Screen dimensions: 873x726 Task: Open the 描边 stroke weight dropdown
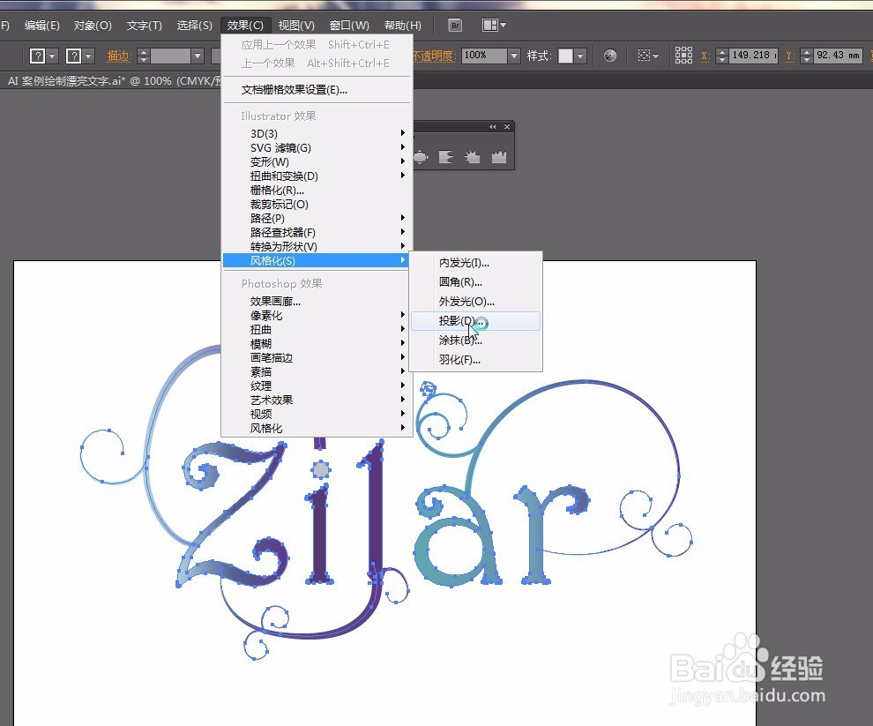coord(198,55)
